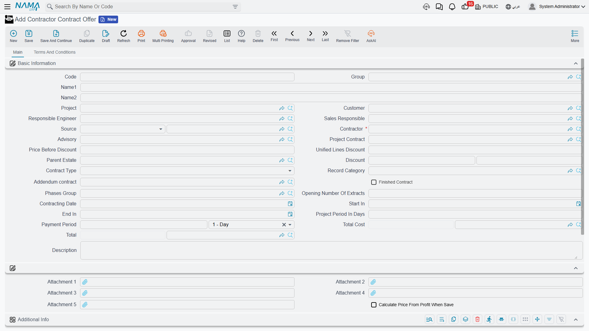The image size is (589, 331).
Task: Click the New record toolbar icon
Action: 13,36
